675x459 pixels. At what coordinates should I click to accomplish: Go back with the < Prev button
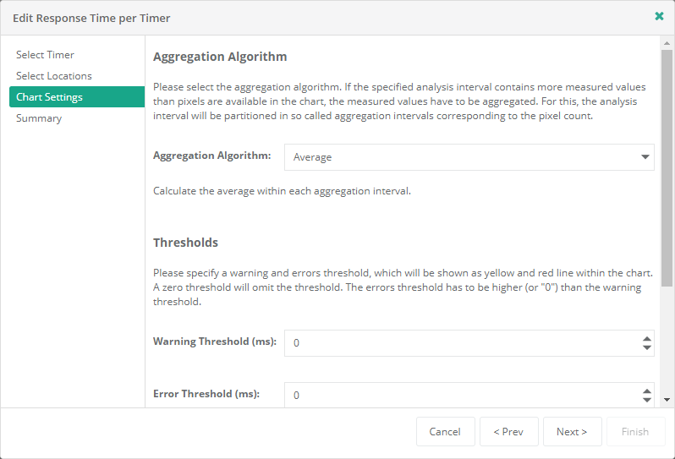pyautogui.click(x=508, y=432)
